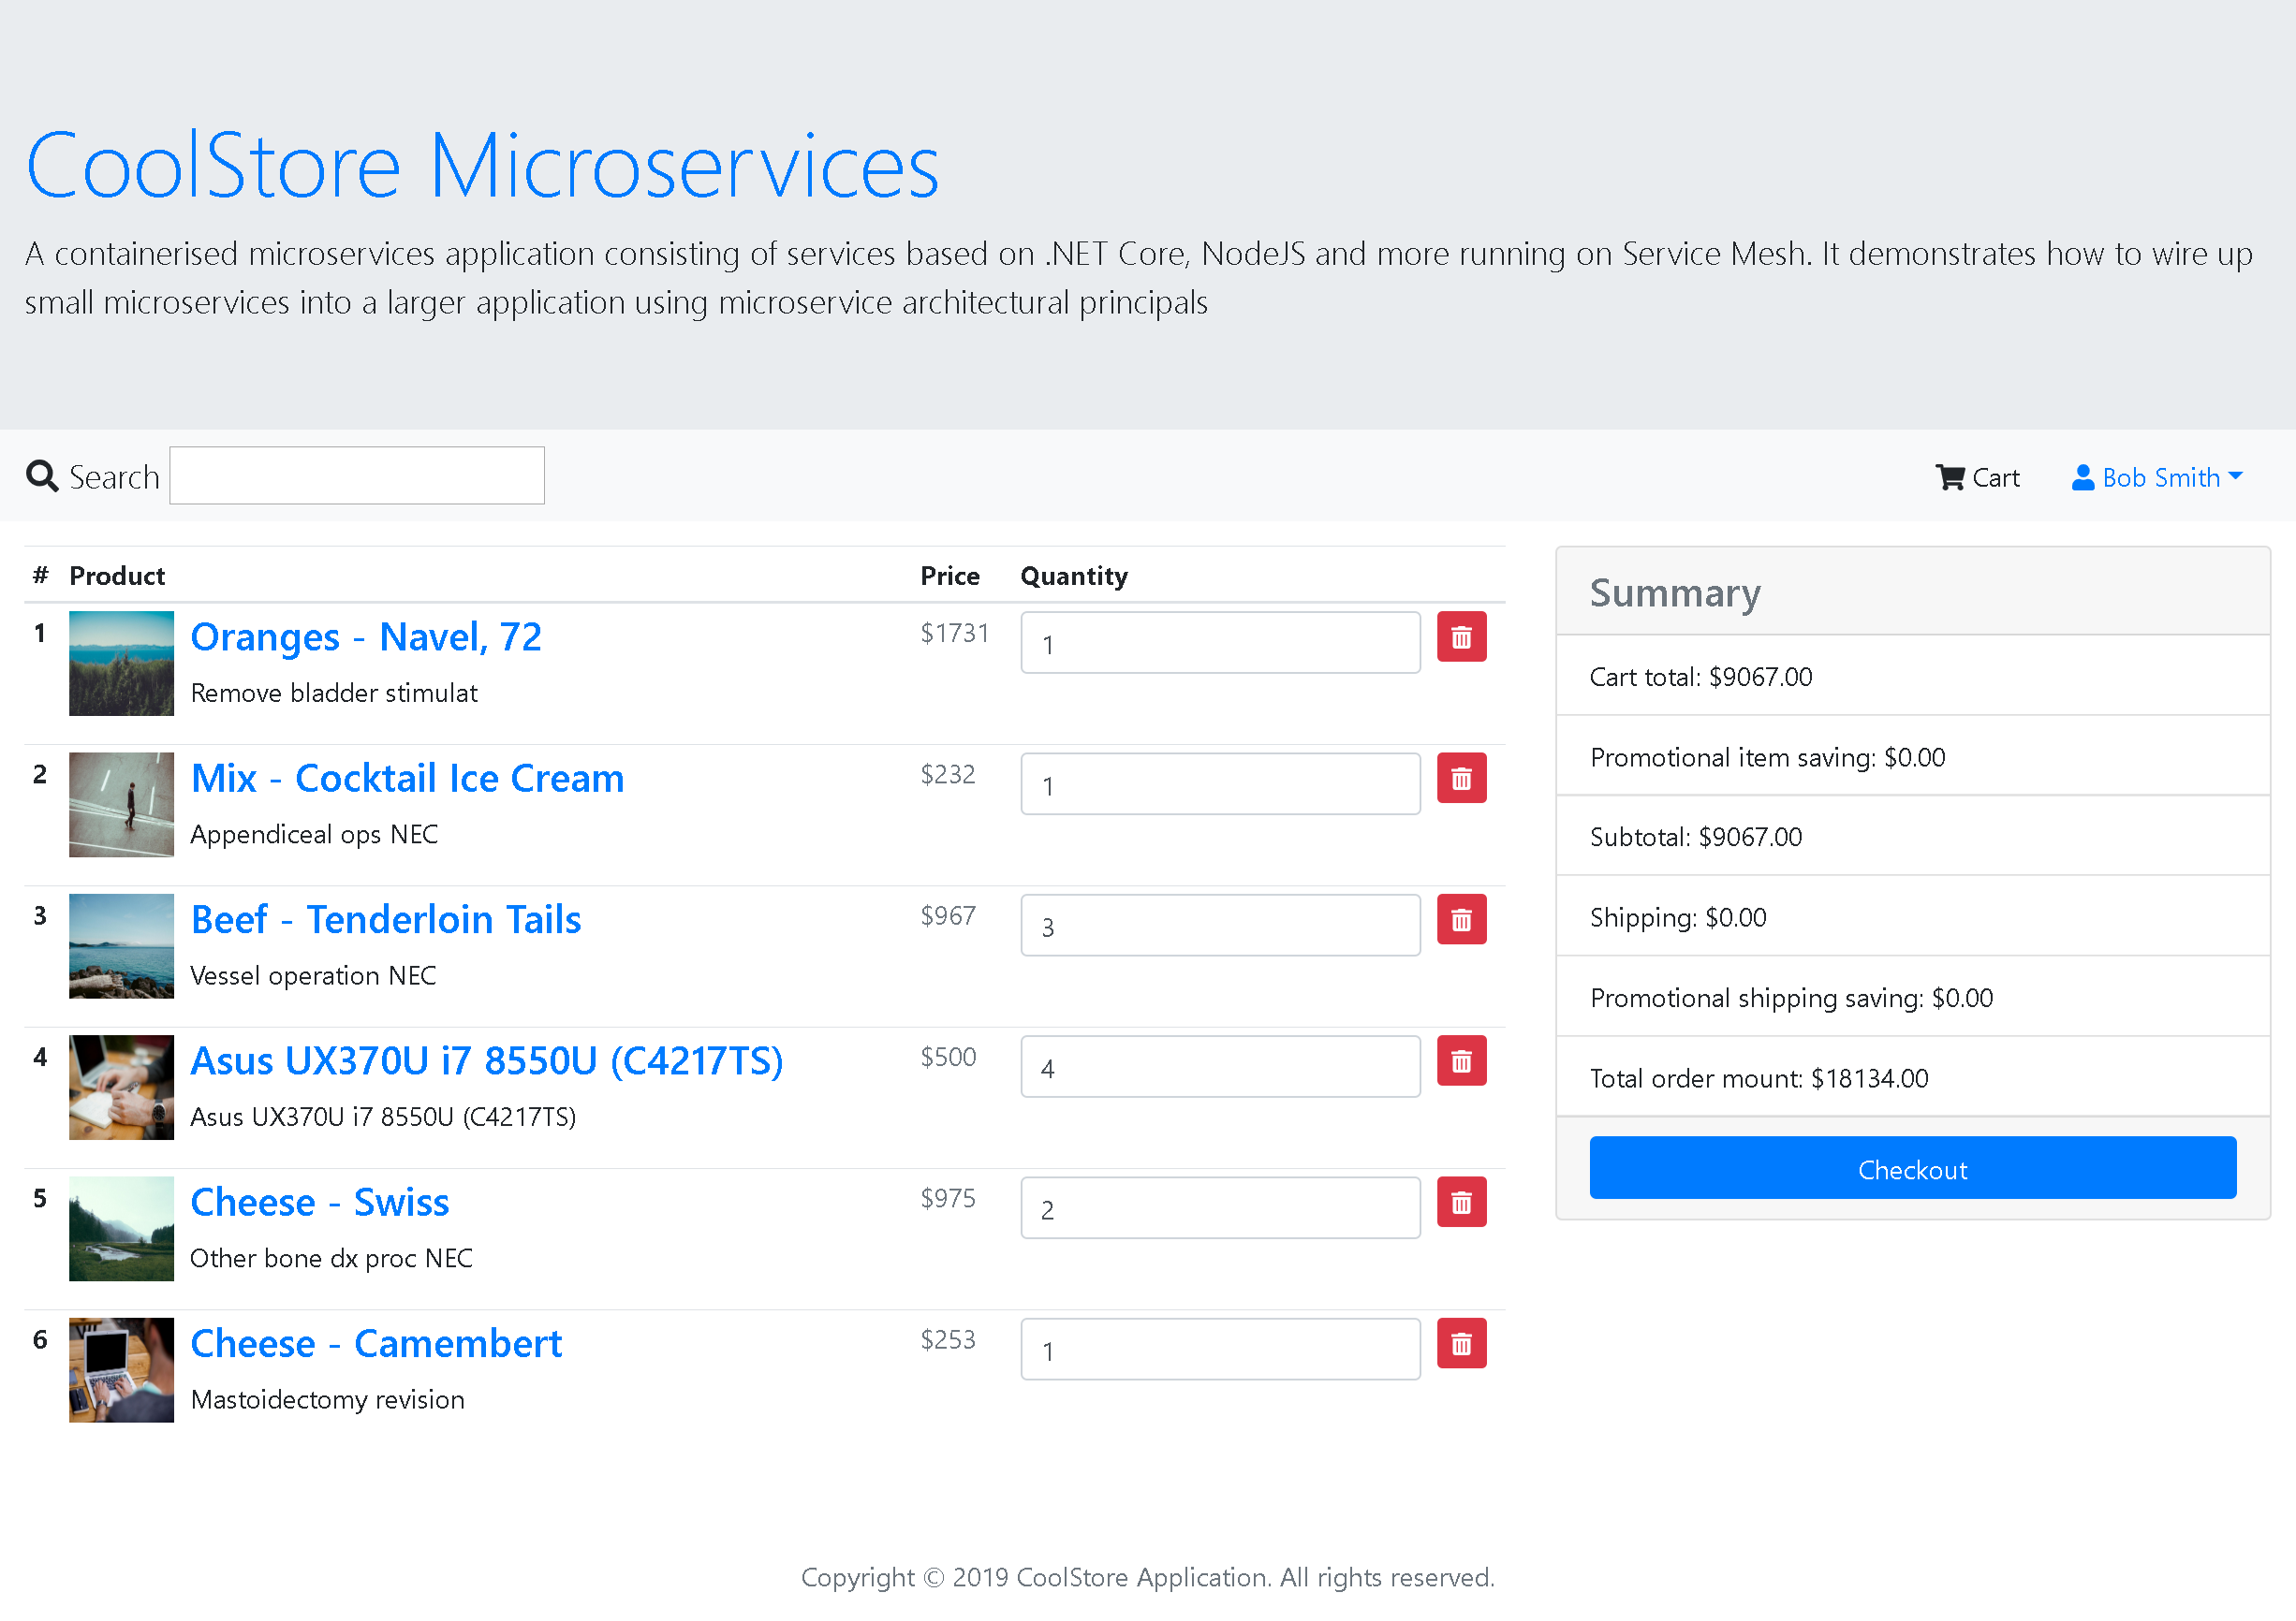
Task: Click the Oranges - Navel product link
Action: click(x=369, y=635)
